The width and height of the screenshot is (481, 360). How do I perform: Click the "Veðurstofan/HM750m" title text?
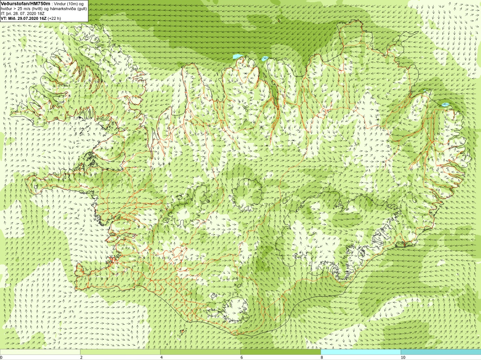coord(26,3)
